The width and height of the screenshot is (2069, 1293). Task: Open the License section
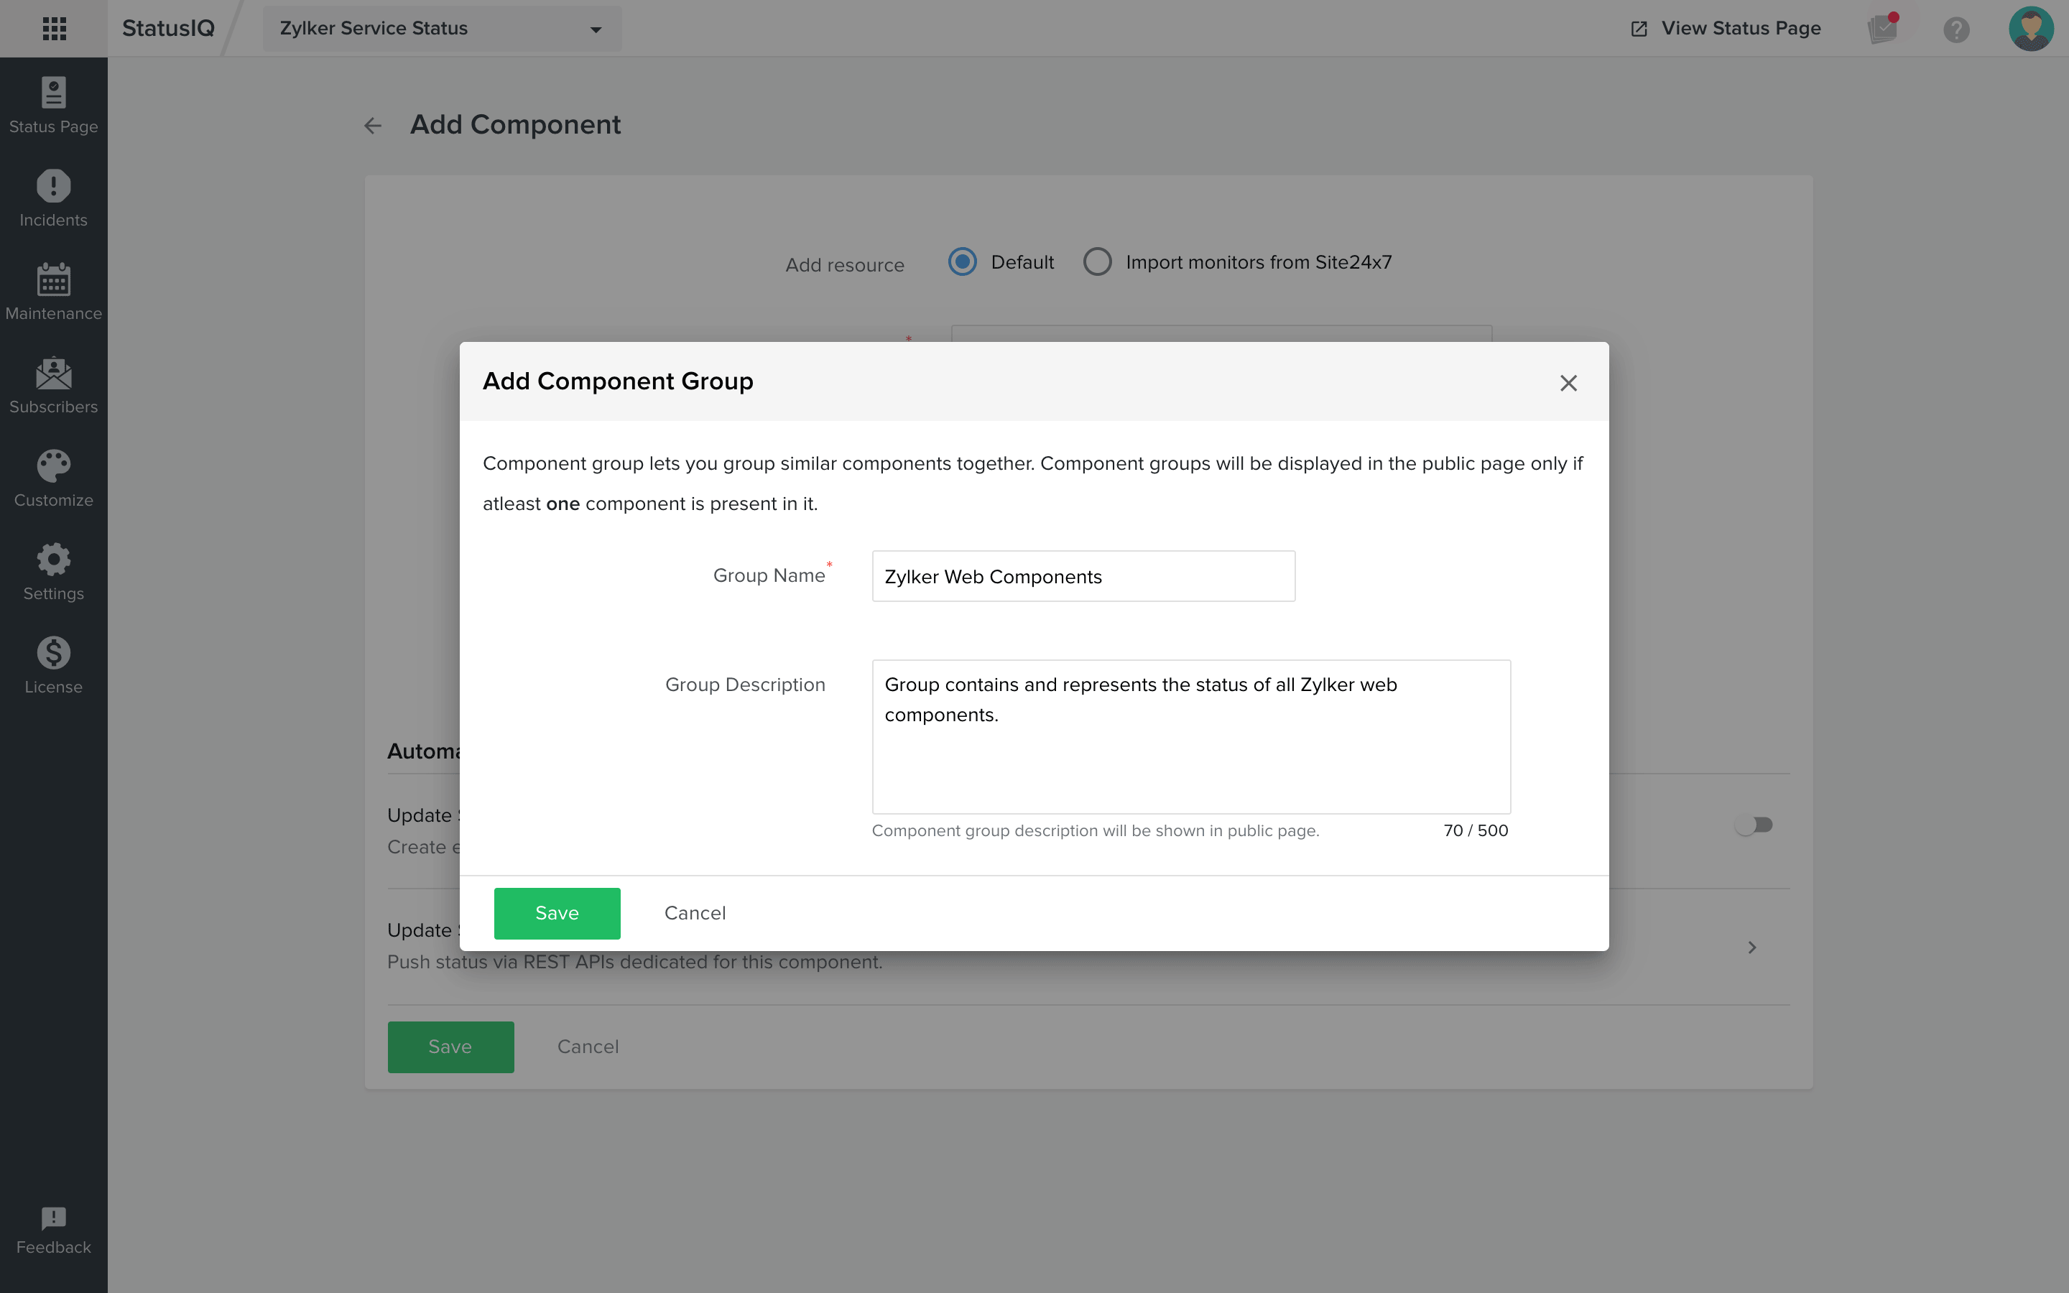click(x=53, y=665)
